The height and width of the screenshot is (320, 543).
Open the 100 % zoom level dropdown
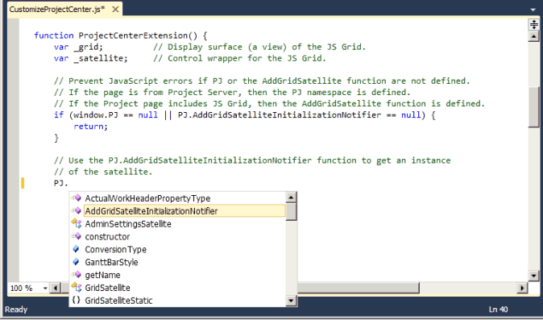click(x=45, y=288)
